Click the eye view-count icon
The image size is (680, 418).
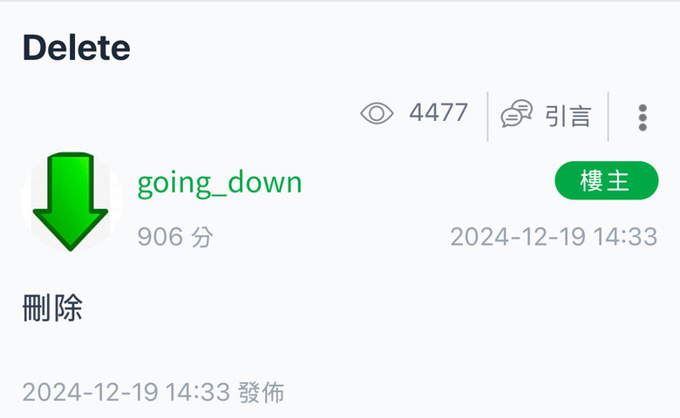tap(377, 113)
